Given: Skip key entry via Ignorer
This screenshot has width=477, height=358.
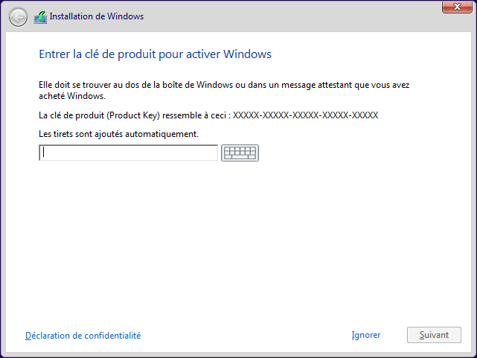Looking at the screenshot, I should tap(366, 336).
